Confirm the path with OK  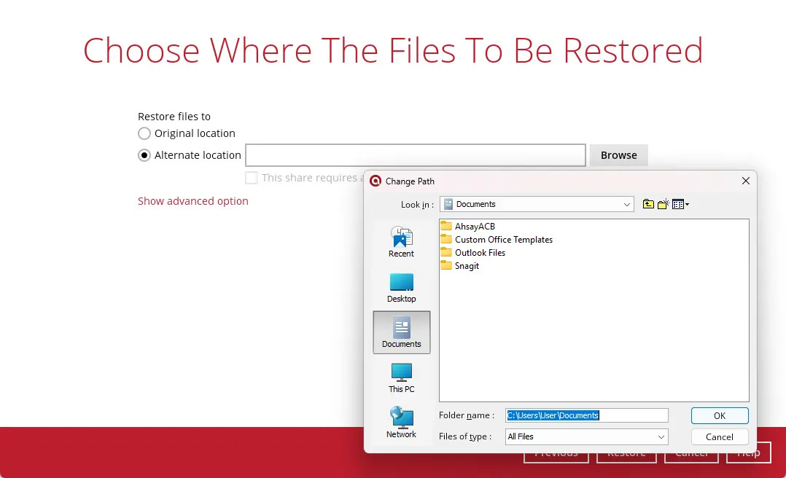[x=719, y=415]
